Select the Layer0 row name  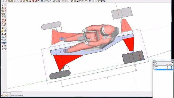tap(156, 66)
